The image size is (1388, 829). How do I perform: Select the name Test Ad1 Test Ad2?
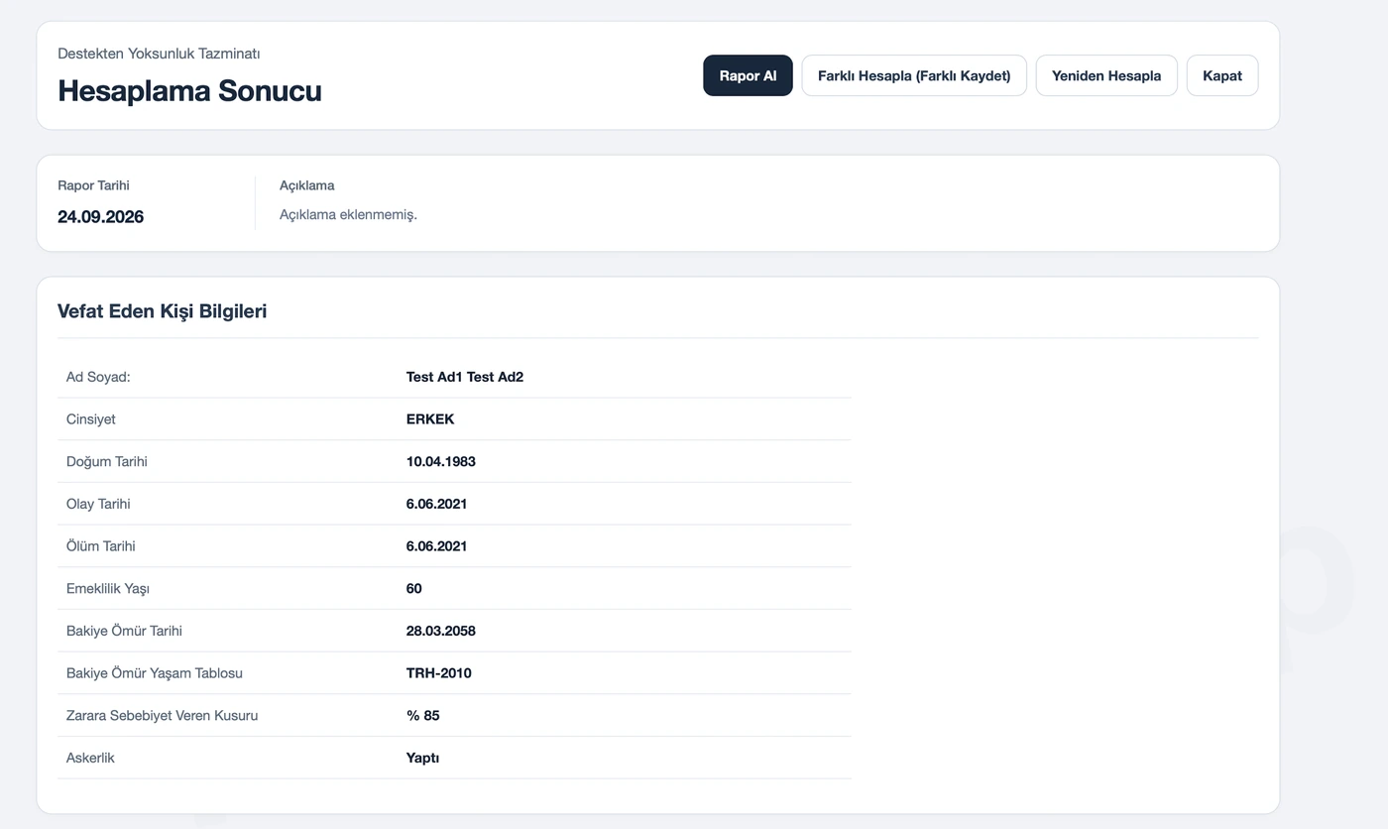pyautogui.click(x=465, y=377)
